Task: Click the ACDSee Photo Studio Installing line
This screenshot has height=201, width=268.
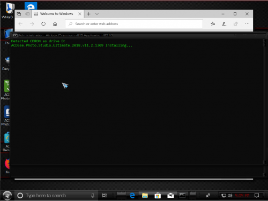Action: [72, 45]
